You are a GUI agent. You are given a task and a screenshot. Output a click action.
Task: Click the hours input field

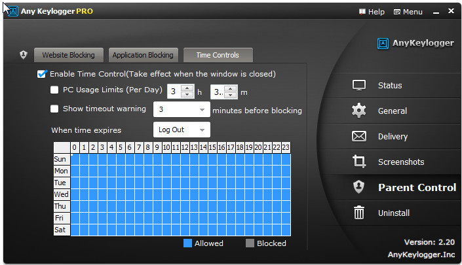[x=174, y=92]
